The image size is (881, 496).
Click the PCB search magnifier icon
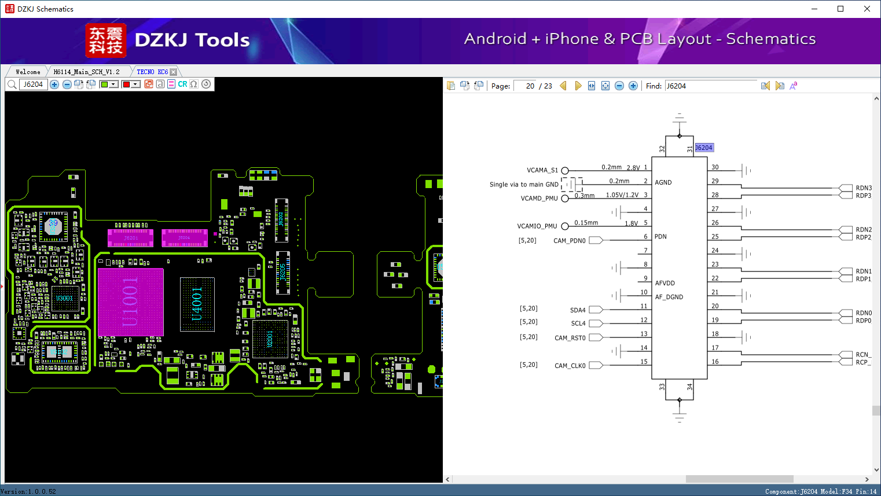tap(12, 84)
